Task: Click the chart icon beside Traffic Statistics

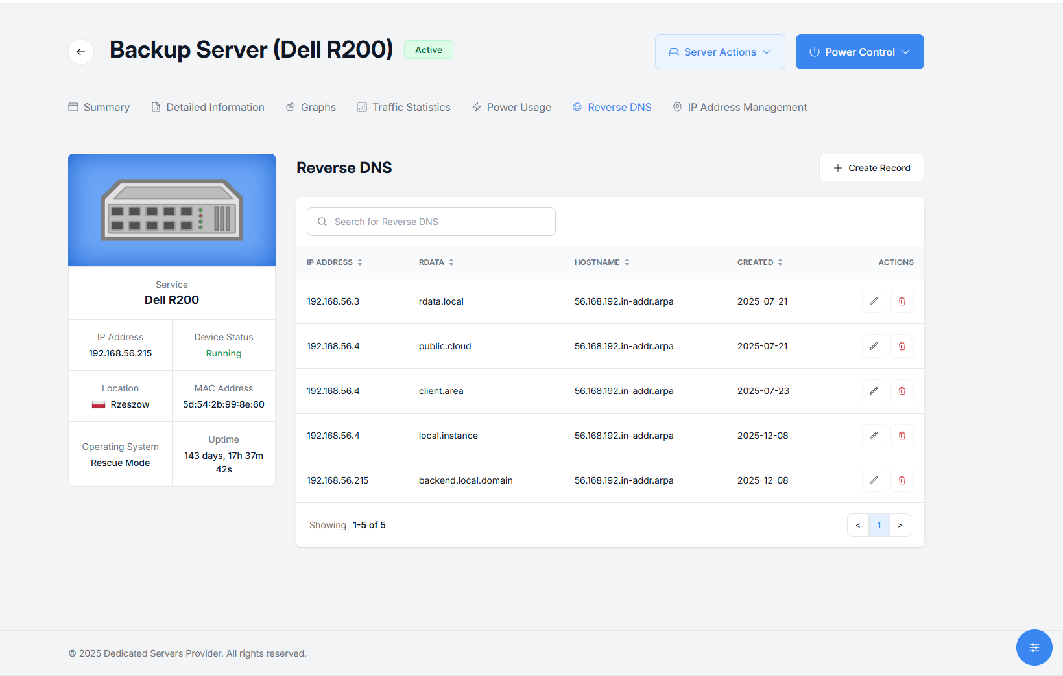Action: (x=361, y=107)
